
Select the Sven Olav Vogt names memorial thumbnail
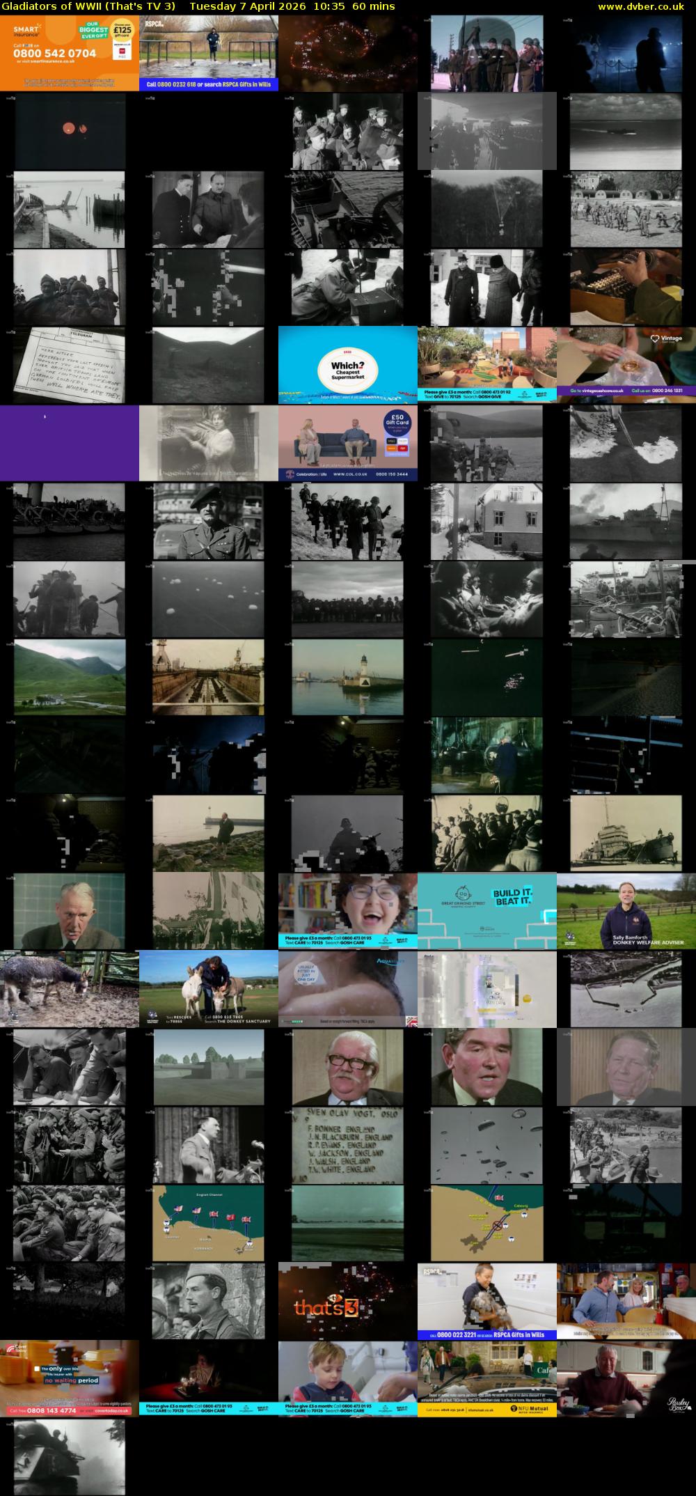click(x=348, y=1144)
